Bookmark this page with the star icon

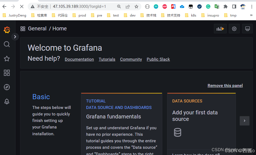click(136, 7)
